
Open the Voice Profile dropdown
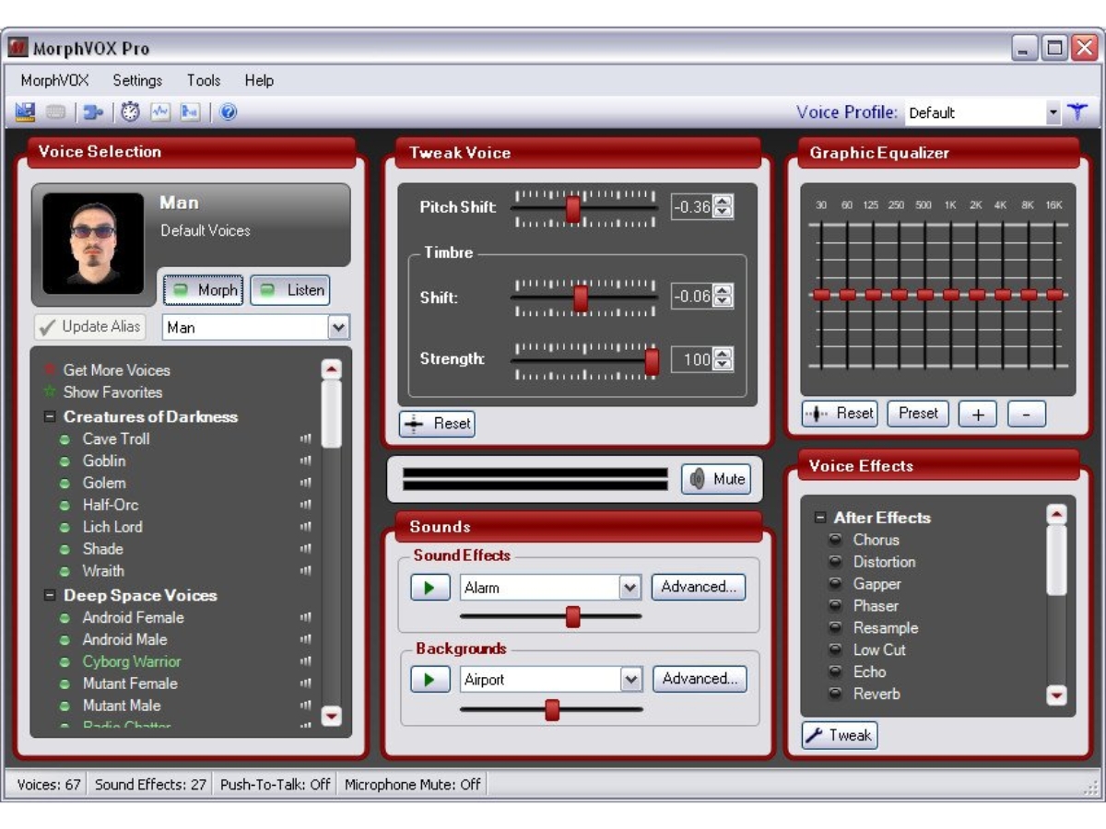1053,112
